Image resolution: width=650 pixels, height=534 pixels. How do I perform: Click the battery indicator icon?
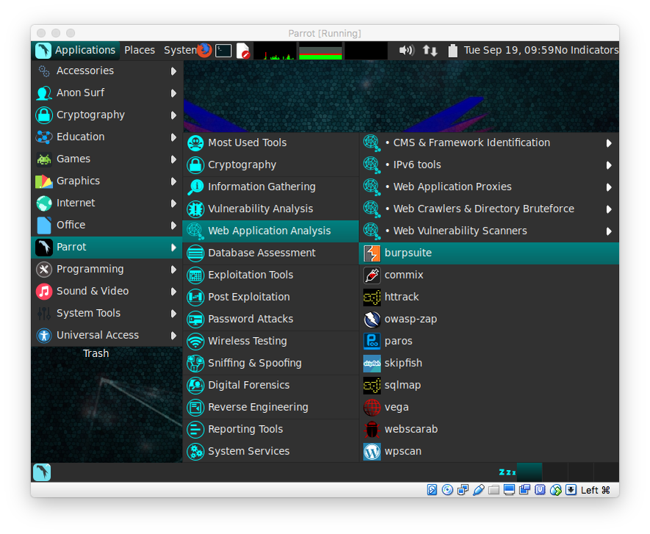coord(452,51)
